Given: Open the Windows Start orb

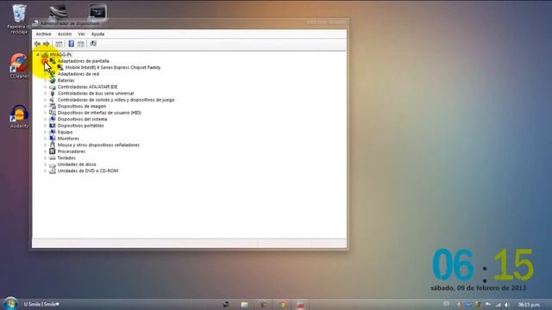Looking at the screenshot, I should (x=10, y=304).
